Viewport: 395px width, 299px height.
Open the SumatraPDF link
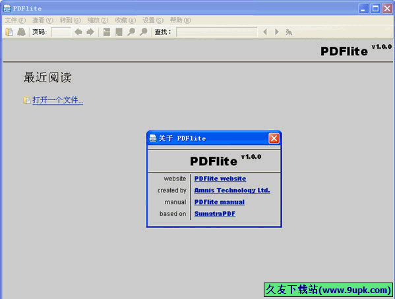215,214
